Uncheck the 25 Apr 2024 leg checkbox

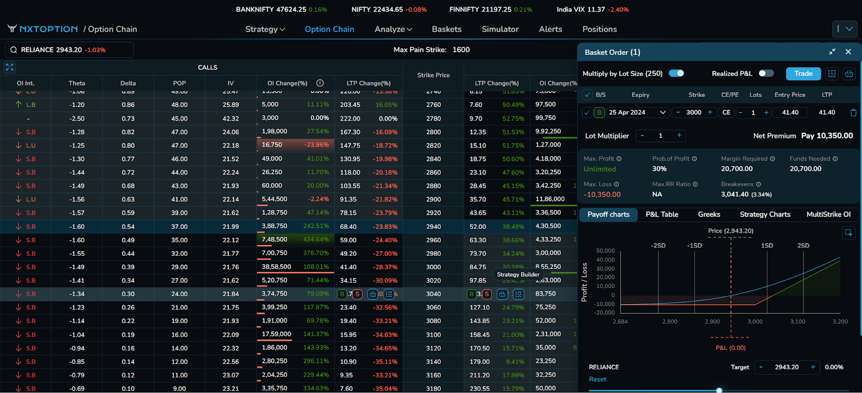pos(587,113)
